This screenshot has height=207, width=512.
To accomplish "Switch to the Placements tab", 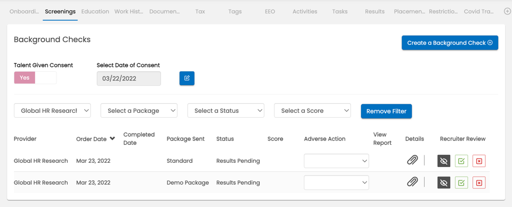I will (410, 11).
